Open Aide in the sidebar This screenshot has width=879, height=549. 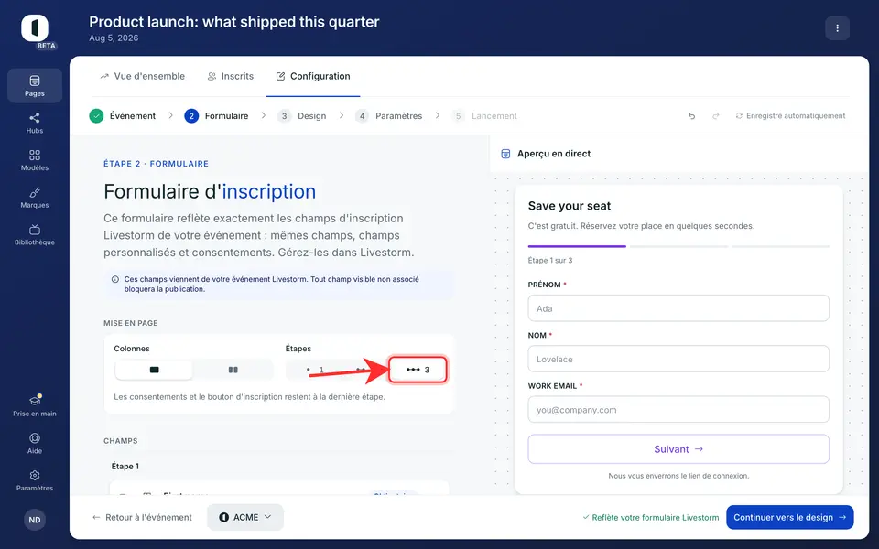tap(35, 443)
